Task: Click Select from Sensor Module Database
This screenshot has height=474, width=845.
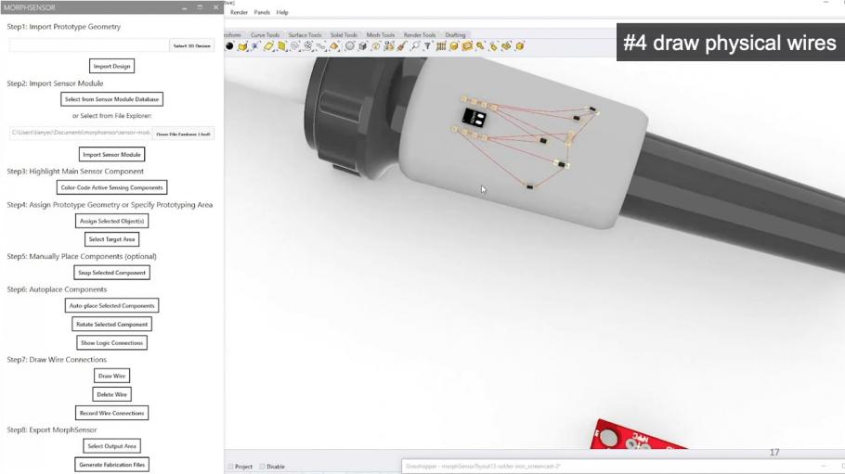Action: click(111, 99)
